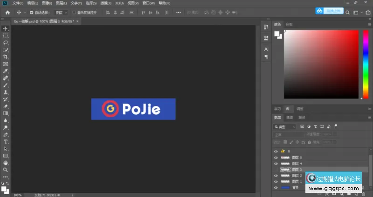Filter layers by type (T) layers

click(316, 126)
